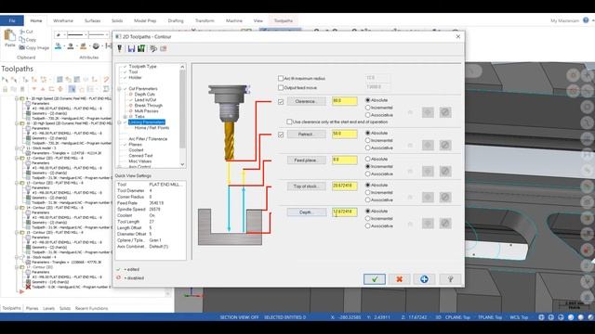Collapse operation 12 Contour in Toolpaths tree

(17, 158)
